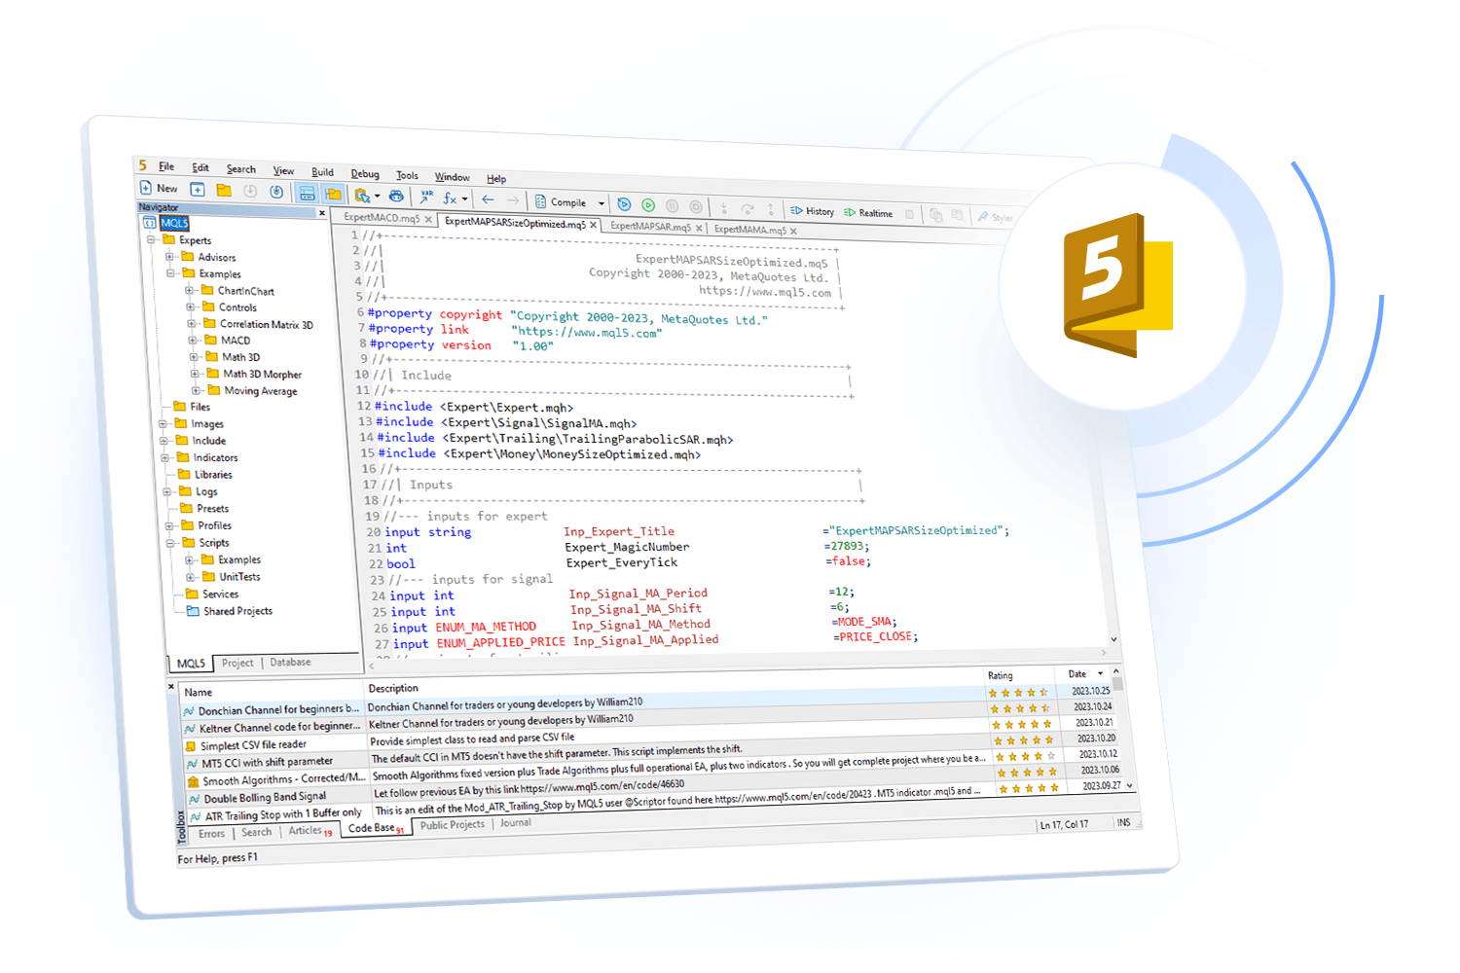
Task: Switch to the ExpertMAPSAR.mq5 tab
Action: click(650, 227)
